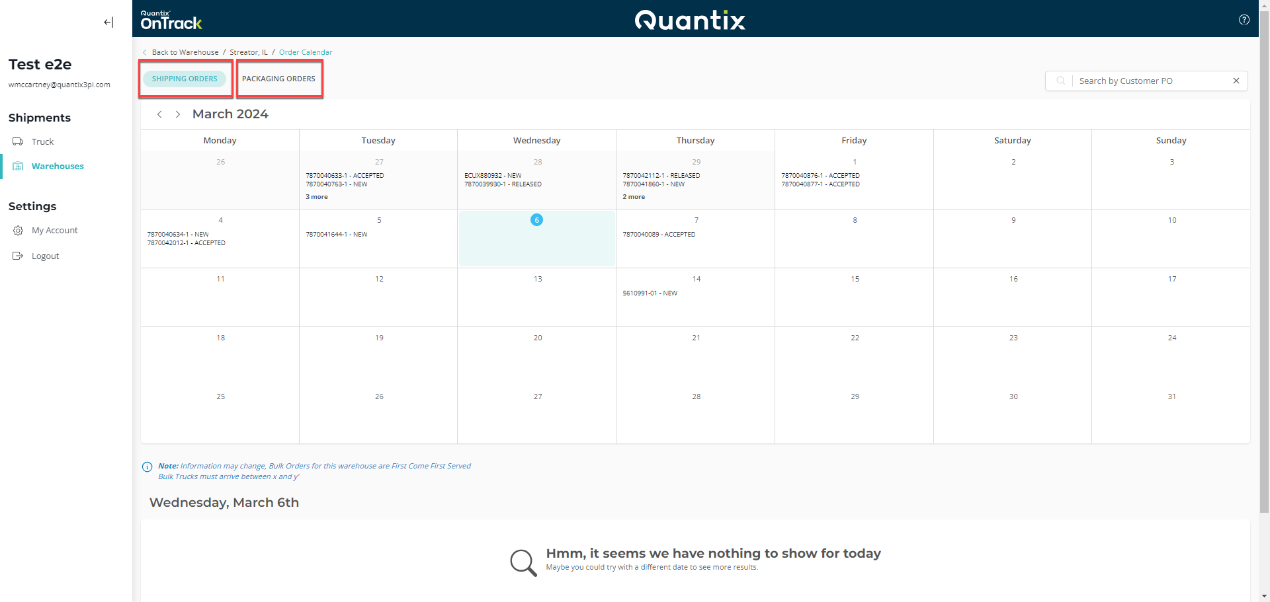Click the info icon next to the Note
The height and width of the screenshot is (602, 1270).
point(146,467)
